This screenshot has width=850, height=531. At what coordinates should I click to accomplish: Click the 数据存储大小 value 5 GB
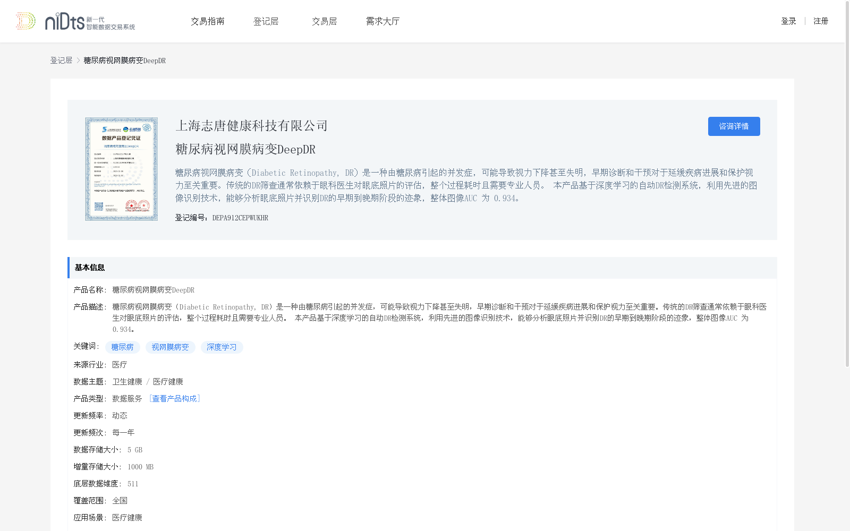pos(135,450)
